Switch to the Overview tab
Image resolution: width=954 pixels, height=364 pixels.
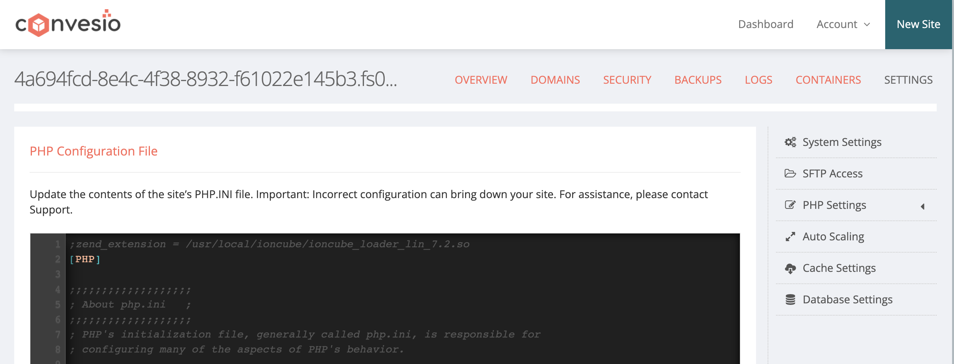(x=481, y=80)
